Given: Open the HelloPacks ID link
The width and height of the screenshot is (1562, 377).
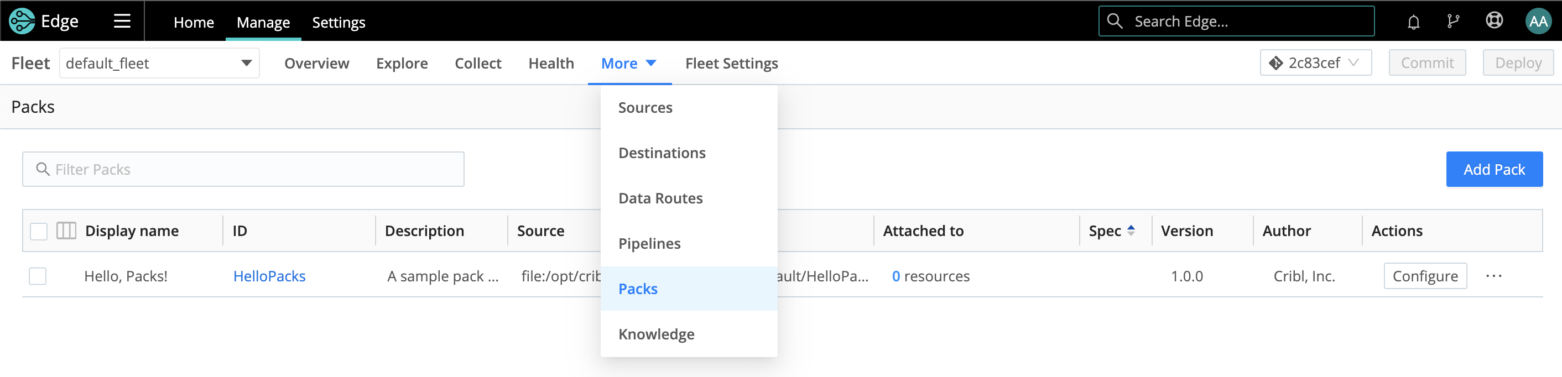Looking at the screenshot, I should coord(269,276).
